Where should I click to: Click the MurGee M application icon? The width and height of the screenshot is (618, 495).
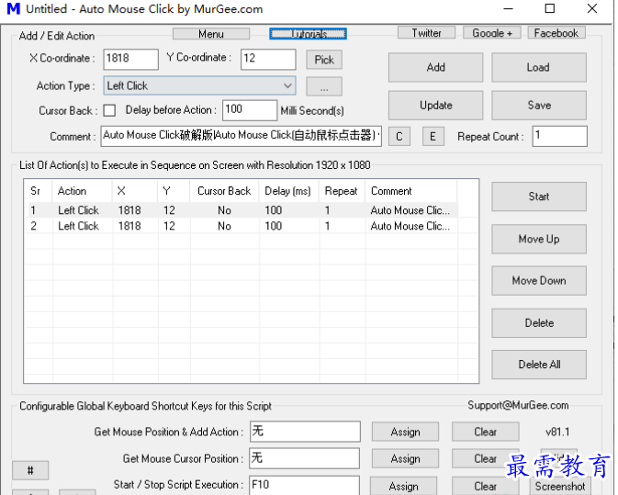click(x=14, y=8)
